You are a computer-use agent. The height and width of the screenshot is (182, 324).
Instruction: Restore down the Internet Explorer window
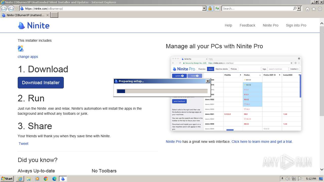coord(317,2)
